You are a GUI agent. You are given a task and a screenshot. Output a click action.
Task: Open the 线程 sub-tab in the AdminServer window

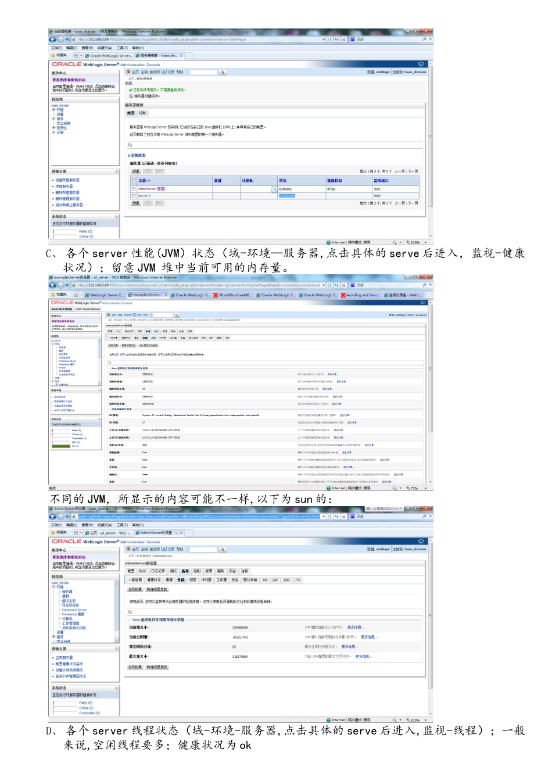pos(193,580)
